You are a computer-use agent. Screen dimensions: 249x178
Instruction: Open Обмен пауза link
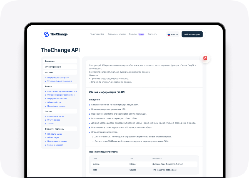[x=53, y=137]
